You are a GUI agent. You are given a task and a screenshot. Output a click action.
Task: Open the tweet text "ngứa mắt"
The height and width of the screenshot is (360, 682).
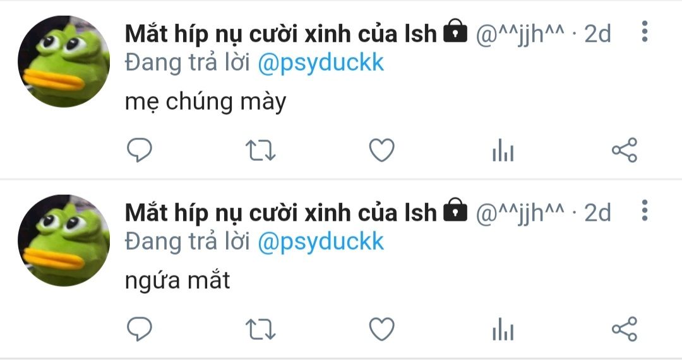pyautogui.click(x=177, y=281)
